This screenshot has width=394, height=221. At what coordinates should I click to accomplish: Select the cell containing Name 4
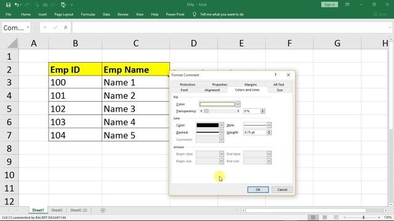coord(135,122)
